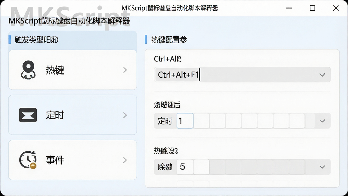Open the 定时 trigger type card
This screenshot has width=348, height=196.
73,115
